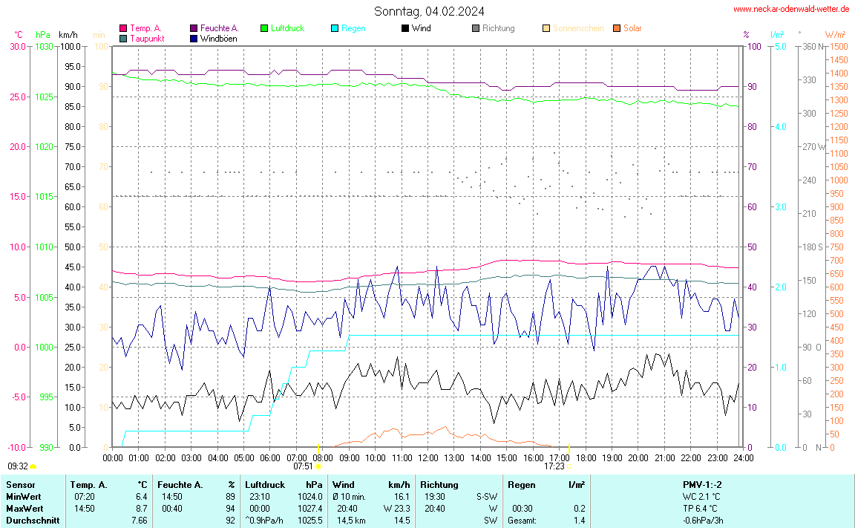This screenshot has width=855, height=528.
Task: Click the Regen column header in table
Action: (522, 485)
